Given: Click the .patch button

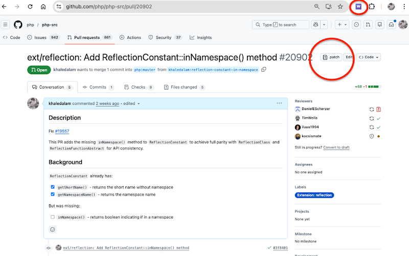Looking at the screenshot, I should click(x=331, y=57).
